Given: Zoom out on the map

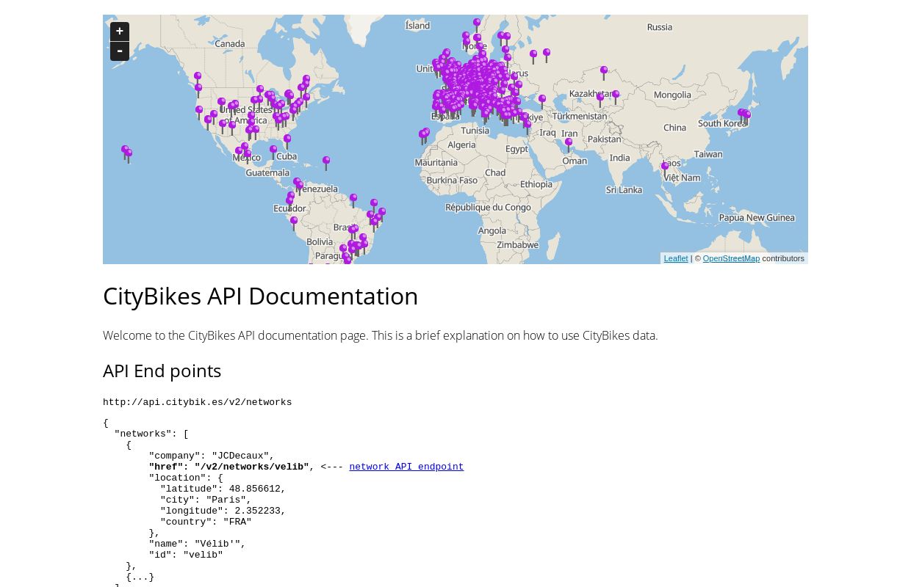Looking at the screenshot, I should [x=120, y=51].
